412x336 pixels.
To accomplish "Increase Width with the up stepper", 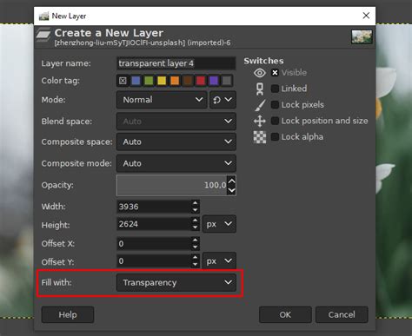I will coord(196,203).
